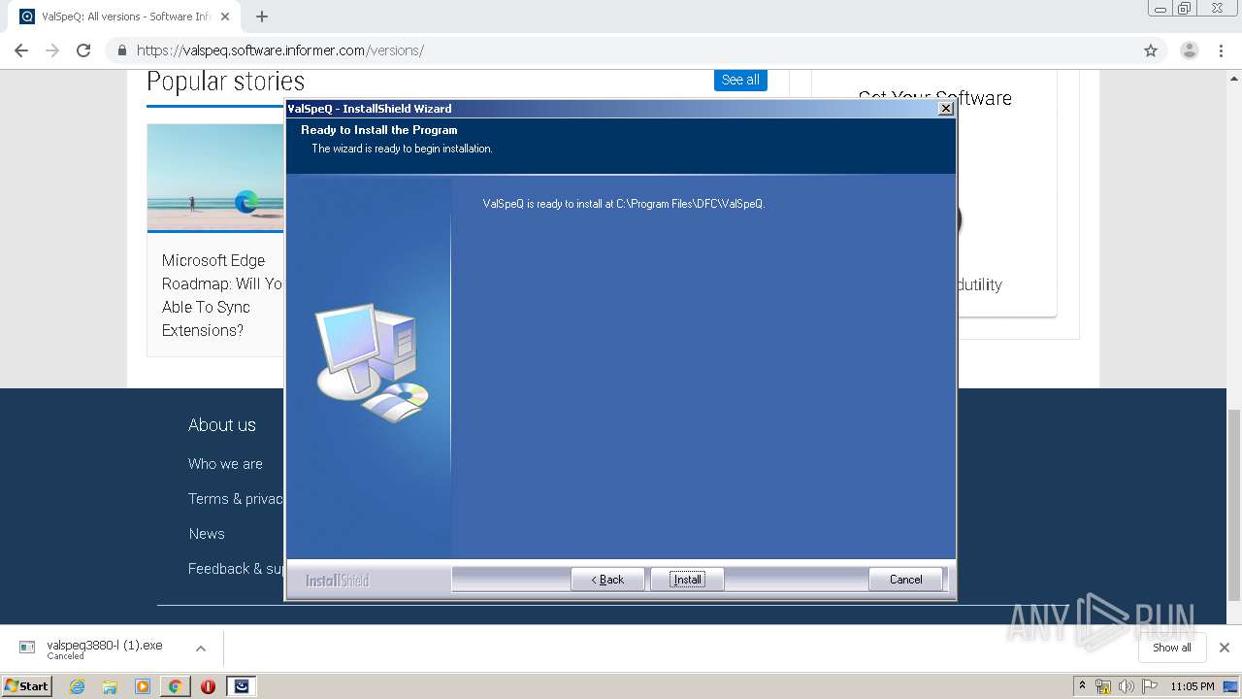The height and width of the screenshot is (699, 1242).
Task: Click the network tray icon
Action: [1103, 686]
